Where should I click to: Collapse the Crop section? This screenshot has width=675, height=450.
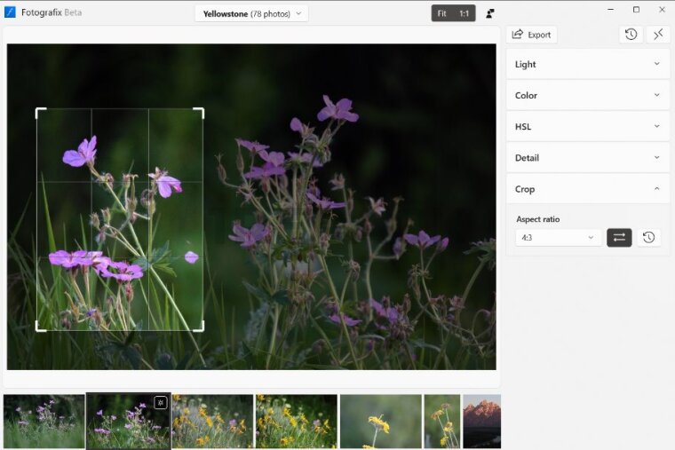588,189
